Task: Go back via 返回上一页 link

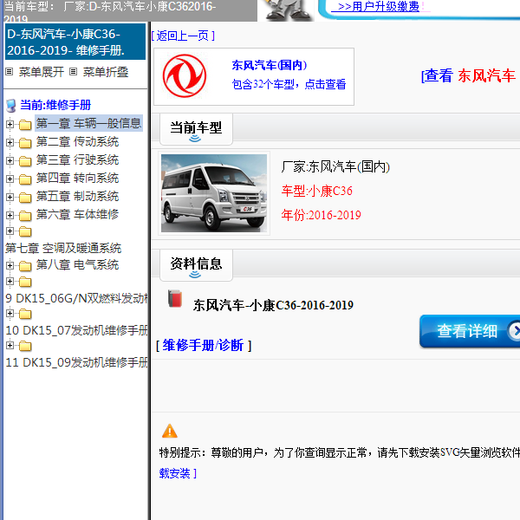Action: (x=183, y=36)
